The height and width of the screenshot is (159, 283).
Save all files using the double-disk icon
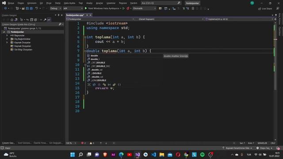pyautogui.click(x=31, y=8)
